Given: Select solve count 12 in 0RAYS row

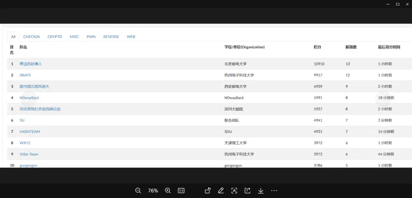Looking at the screenshot, I should pos(348,75).
